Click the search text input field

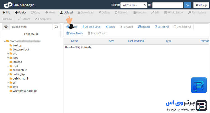(x=168, y=5)
